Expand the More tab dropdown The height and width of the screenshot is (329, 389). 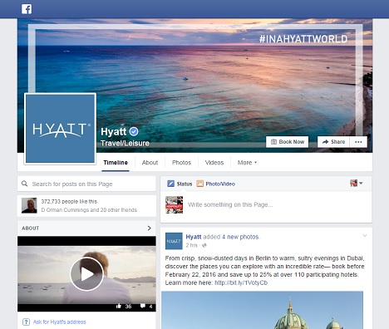[247, 163]
